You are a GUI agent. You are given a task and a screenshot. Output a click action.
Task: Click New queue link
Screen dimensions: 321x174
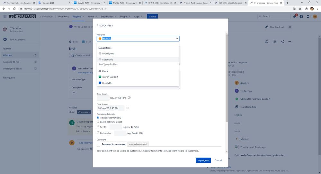tap(9, 78)
